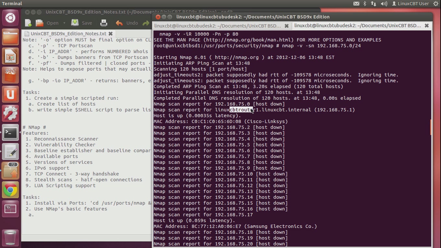Close the gedit Notes.txt document tab
This screenshot has height=248, width=441.
(111, 34)
